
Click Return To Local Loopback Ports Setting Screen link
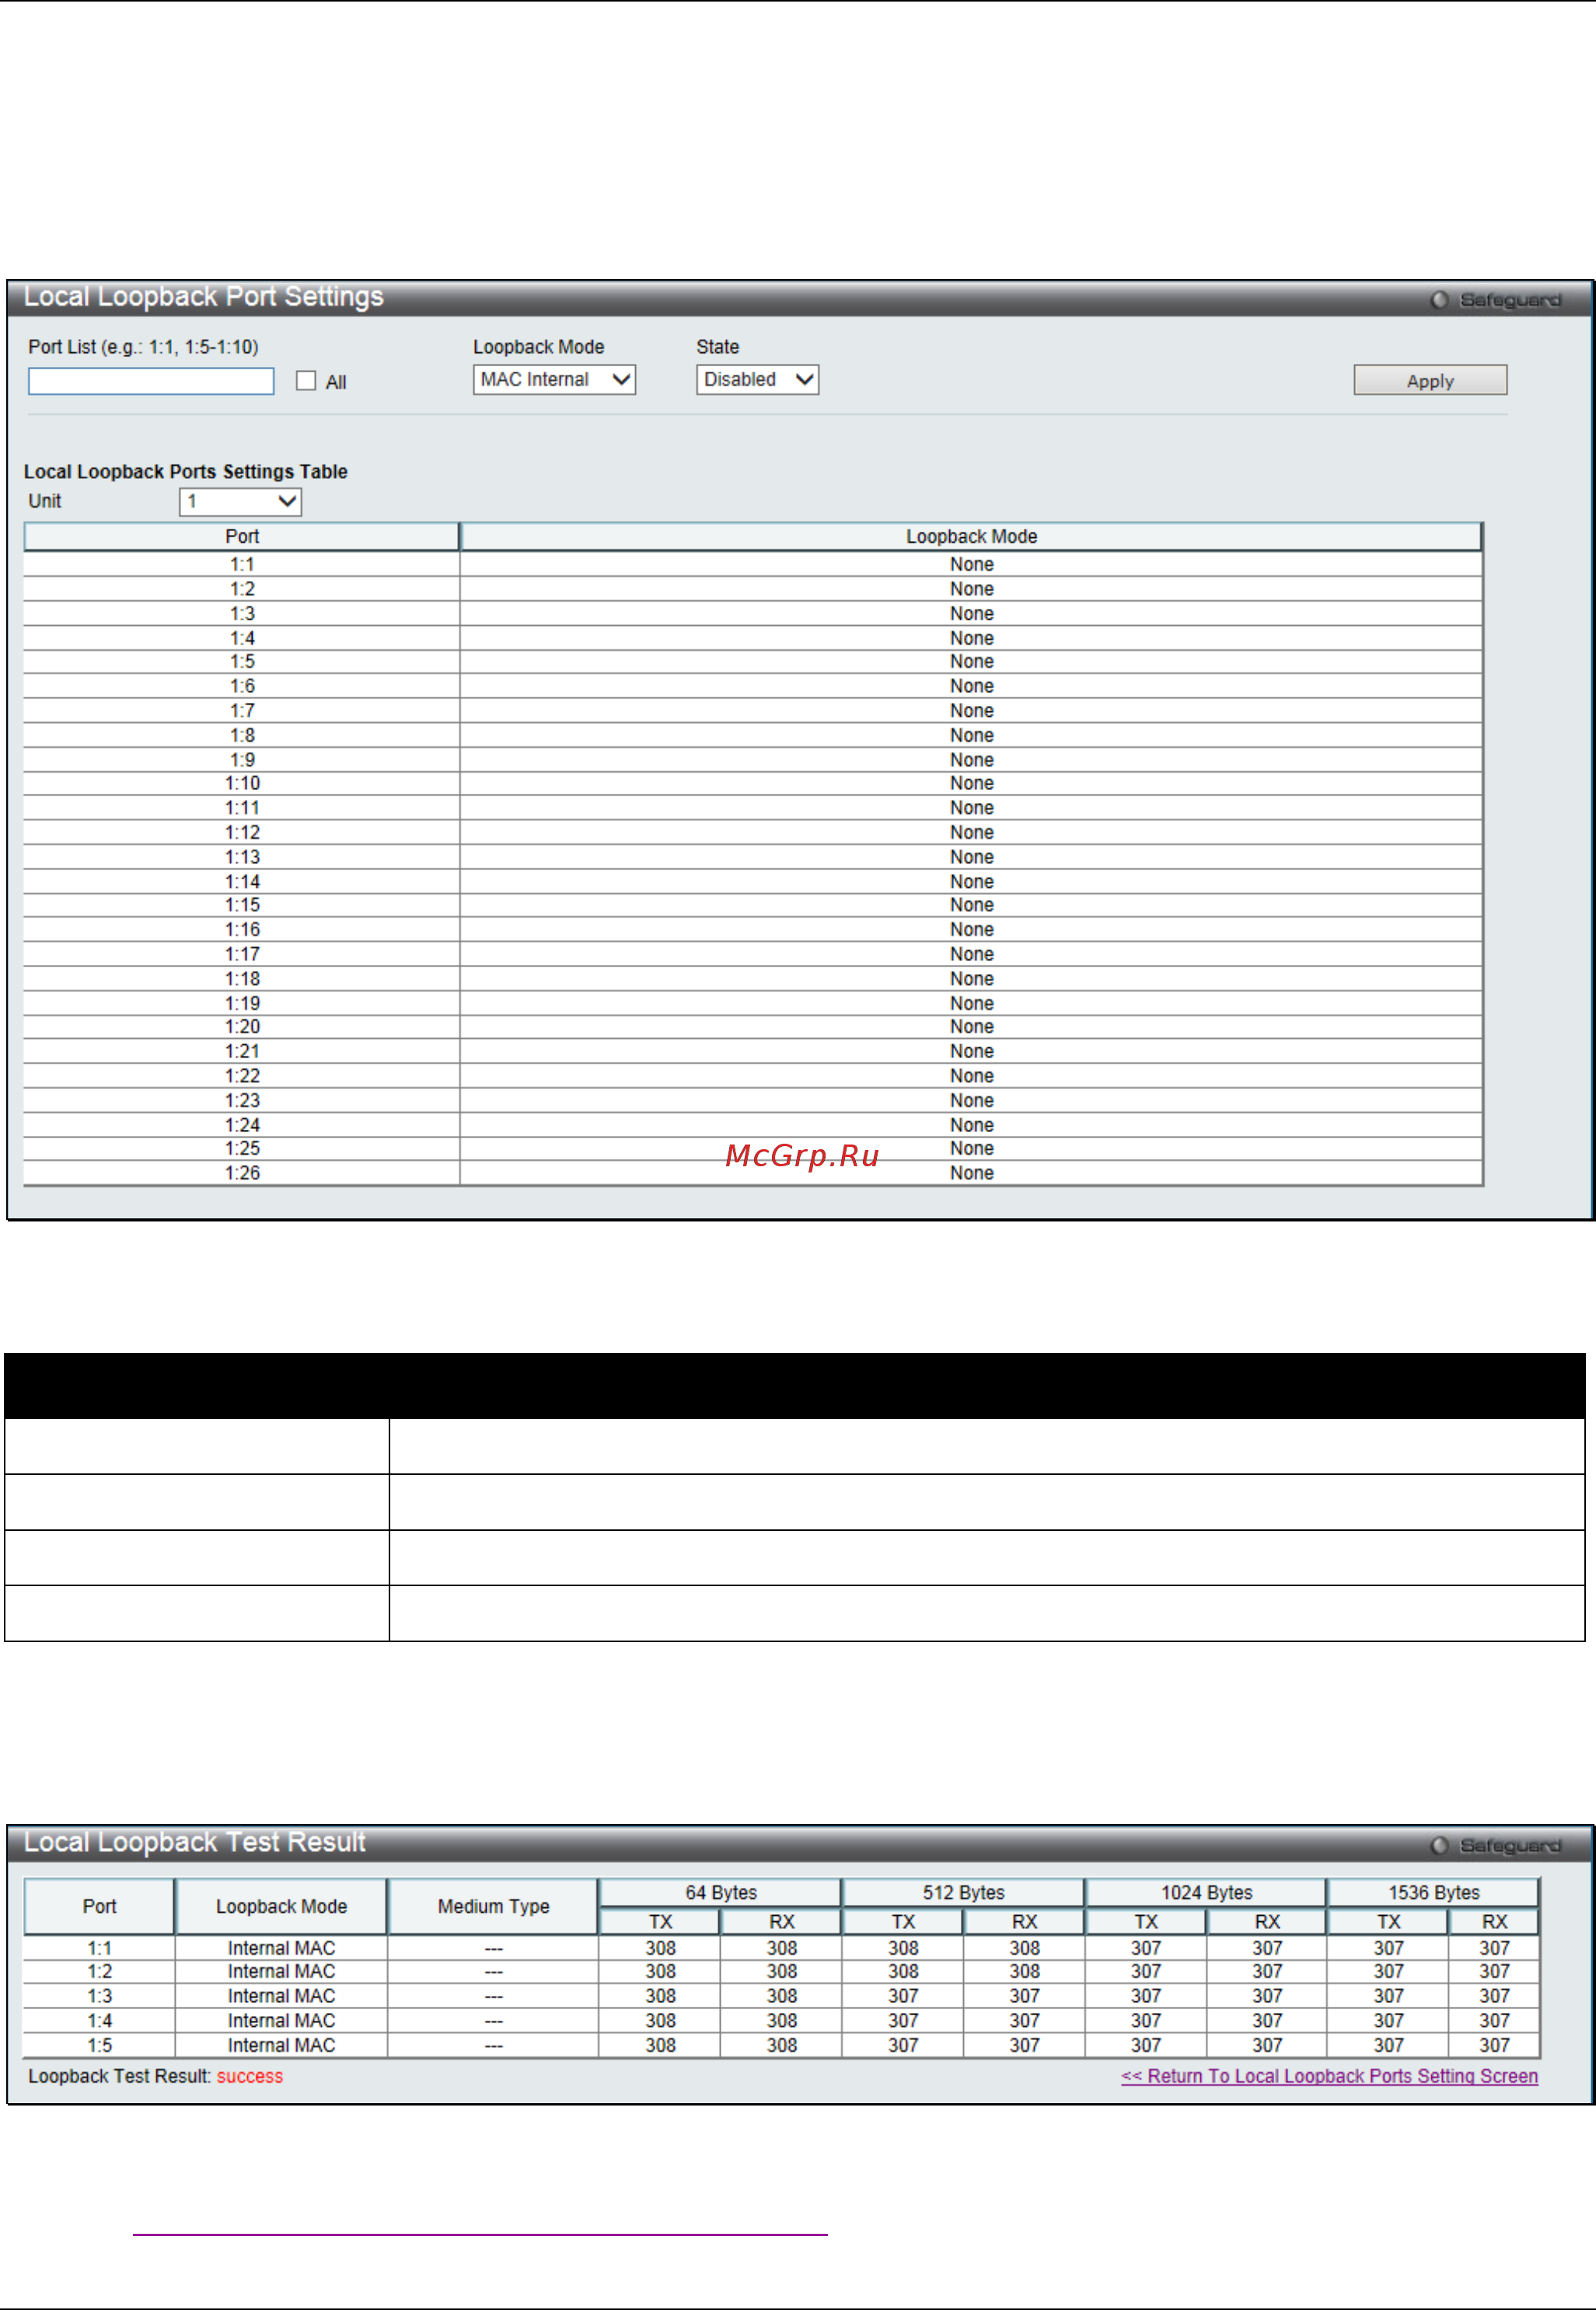[1329, 2076]
